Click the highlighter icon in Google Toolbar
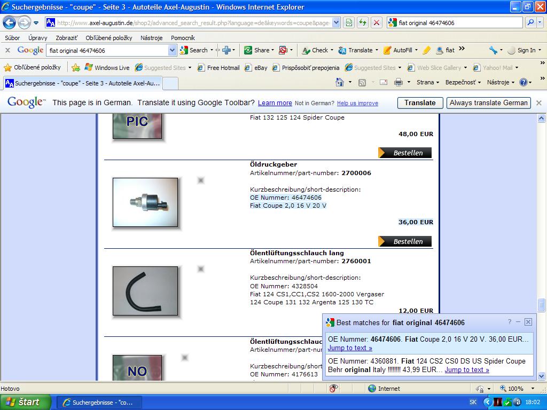547x410 pixels. point(426,50)
